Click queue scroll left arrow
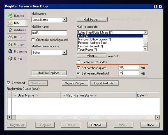 click(x=9, y=117)
